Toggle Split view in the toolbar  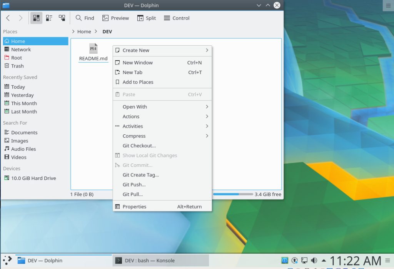[x=147, y=18]
